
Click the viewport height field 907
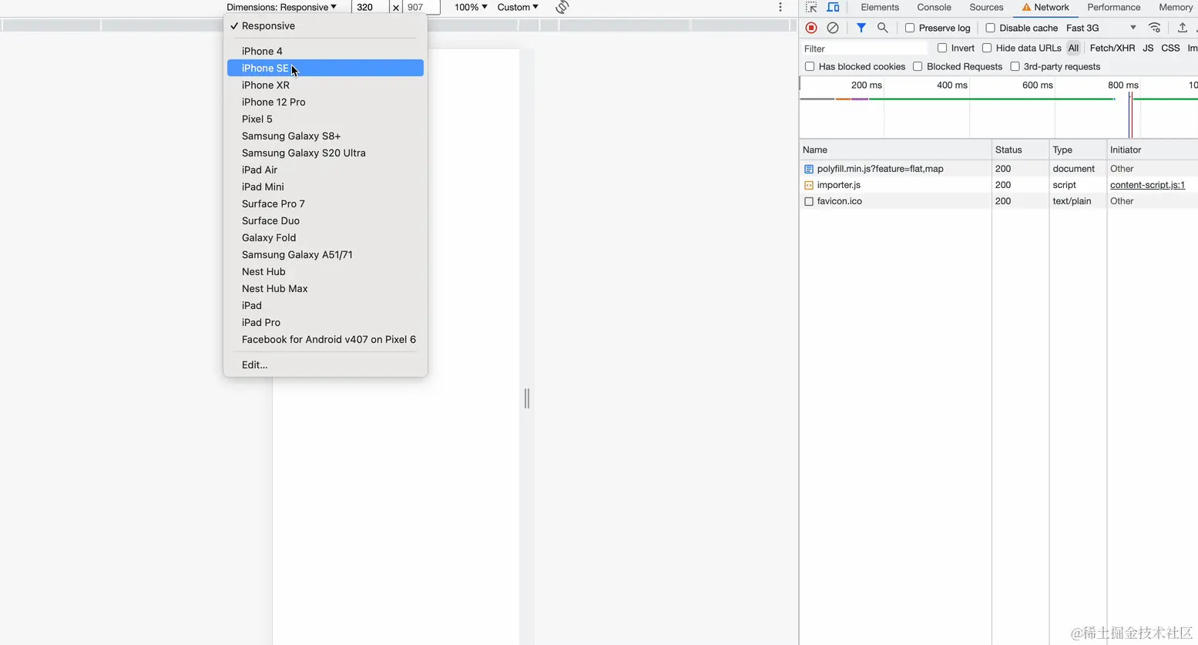(x=421, y=7)
